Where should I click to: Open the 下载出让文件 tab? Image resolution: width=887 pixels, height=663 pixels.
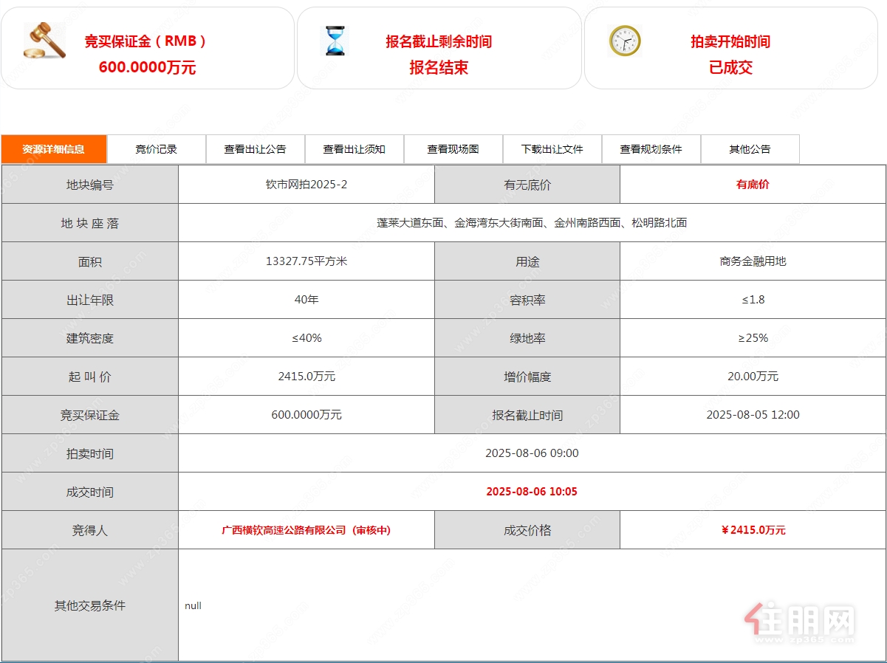coord(552,149)
